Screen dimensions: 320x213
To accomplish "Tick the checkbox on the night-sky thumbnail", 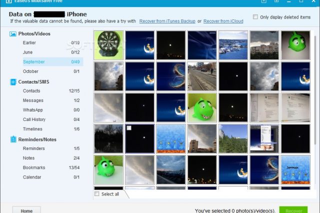I will (129, 128).
